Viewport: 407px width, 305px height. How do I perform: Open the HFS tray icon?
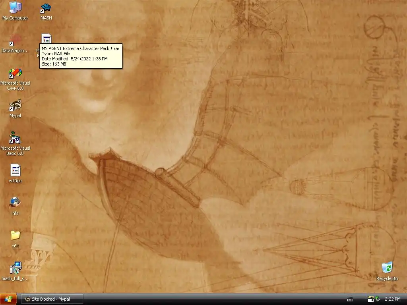(x=370, y=299)
